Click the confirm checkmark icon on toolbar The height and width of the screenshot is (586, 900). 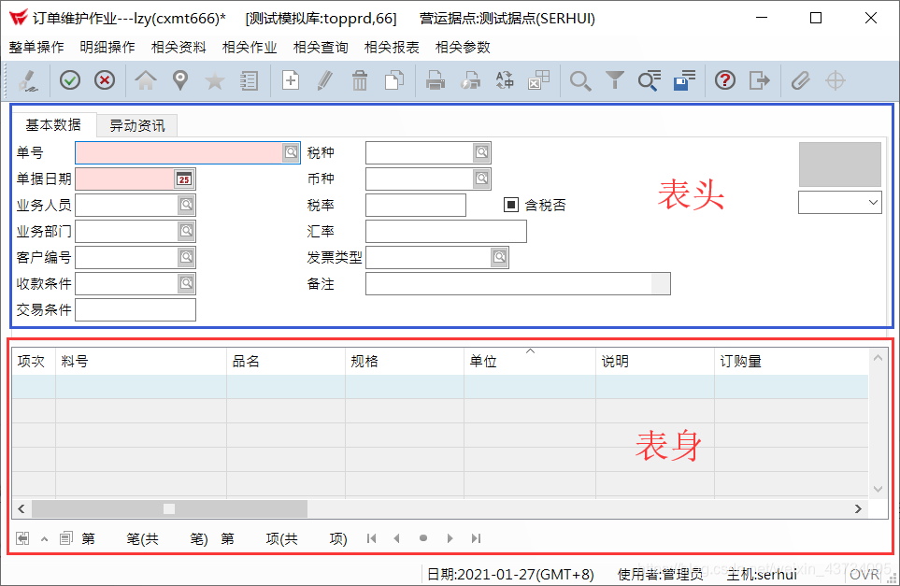(x=69, y=80)
